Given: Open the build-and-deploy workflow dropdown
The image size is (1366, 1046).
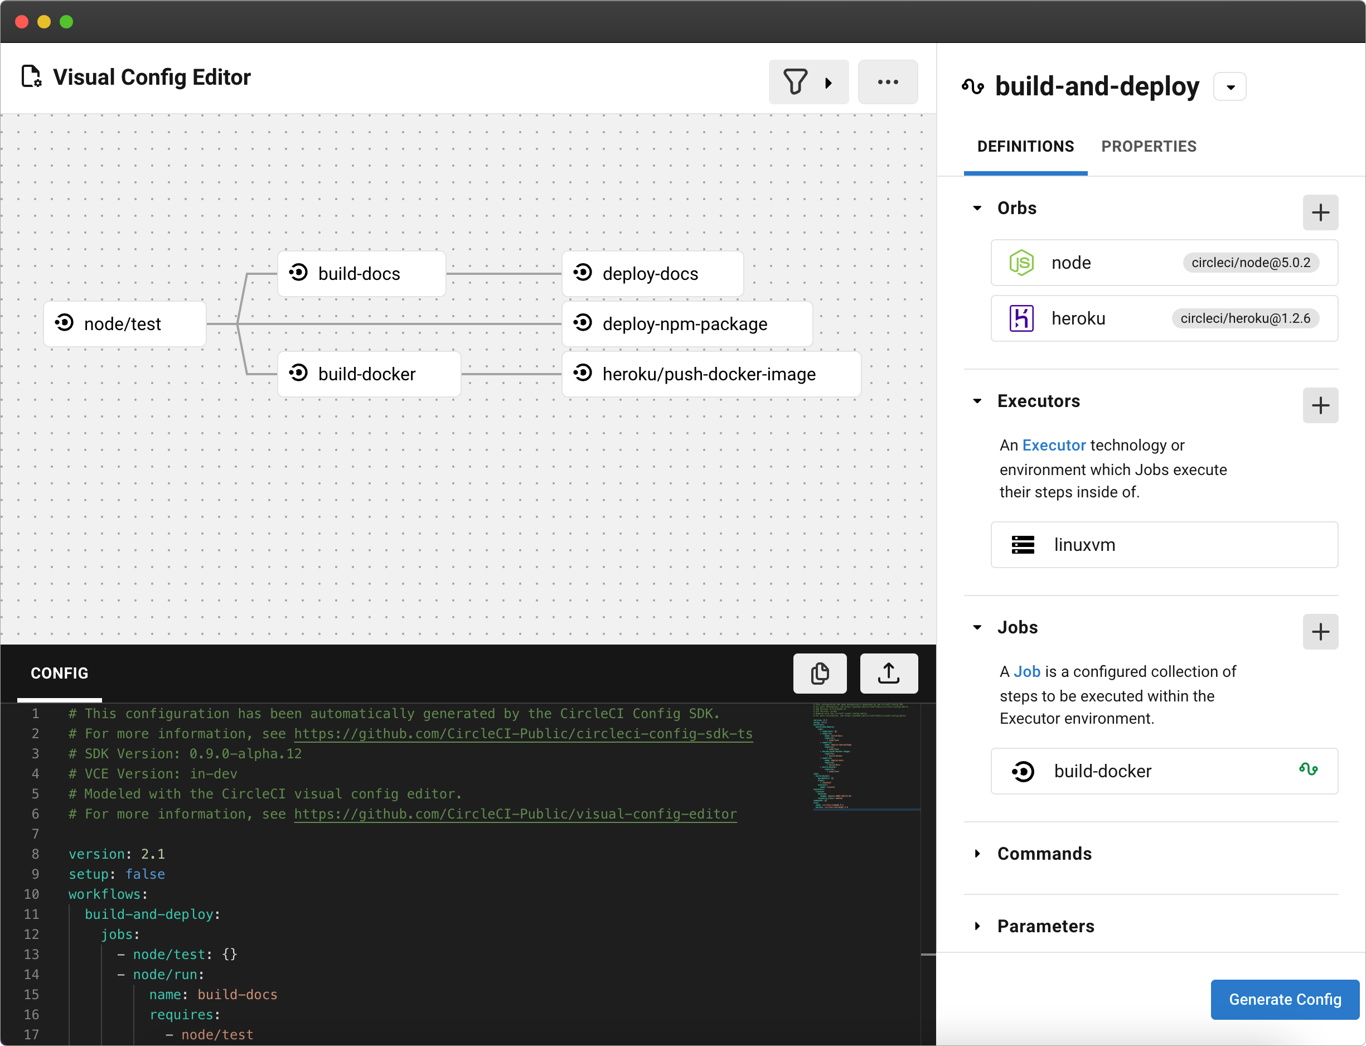Looking at the screenshot, I should [x=1229, y=86].
